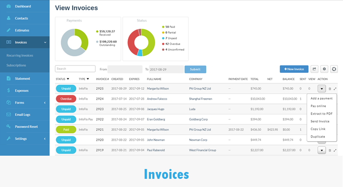Choose Add a payment in action menu
Screen dimensions: 343x187
pos(321,98)
